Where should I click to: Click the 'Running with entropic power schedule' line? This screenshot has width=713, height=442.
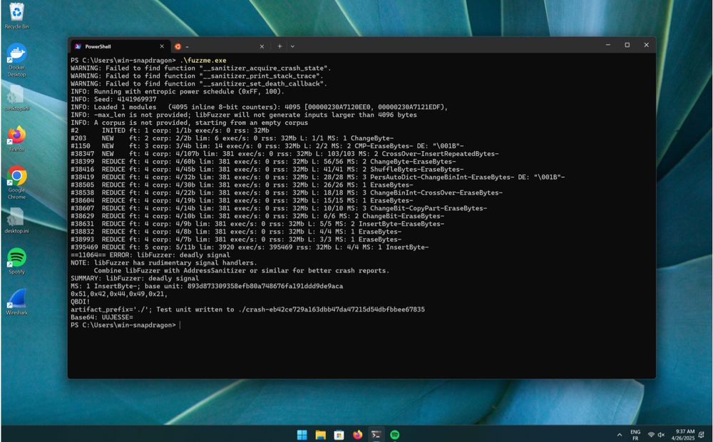178,91
